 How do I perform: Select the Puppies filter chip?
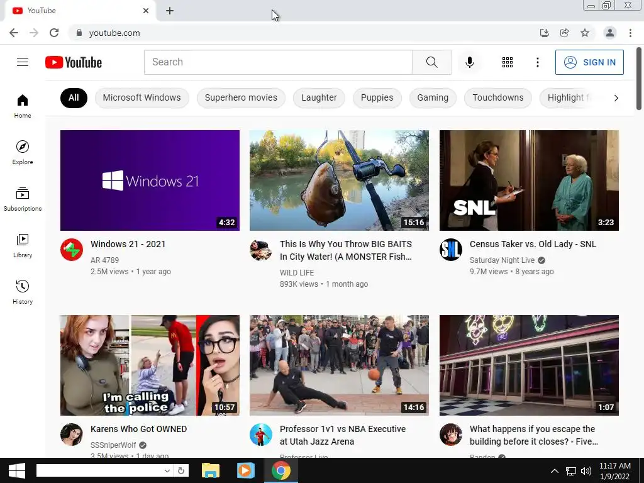(x=377, y=97)
